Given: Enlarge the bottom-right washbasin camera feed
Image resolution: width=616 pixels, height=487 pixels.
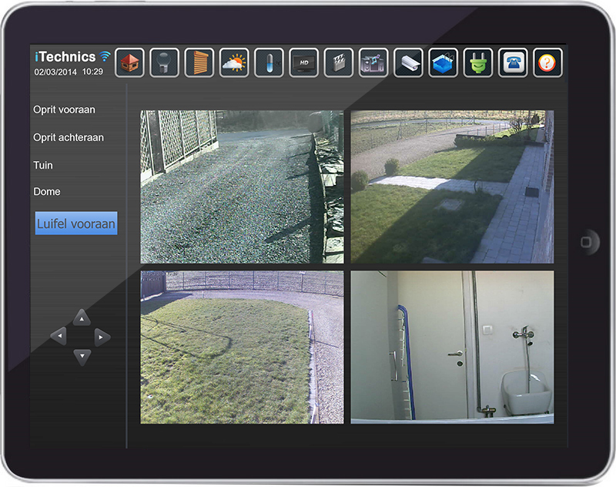Looking at the screenshot, I should (452, 347).
